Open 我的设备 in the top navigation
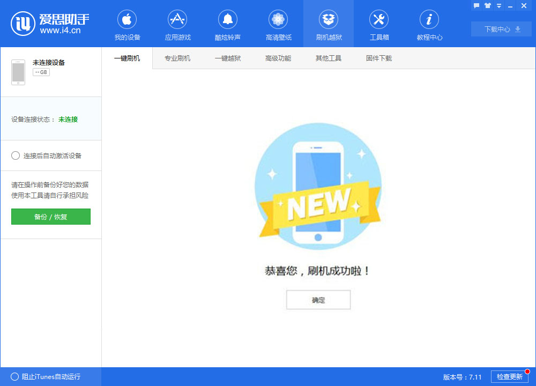This screenshot has width=536, height=386. coord(127,24)
